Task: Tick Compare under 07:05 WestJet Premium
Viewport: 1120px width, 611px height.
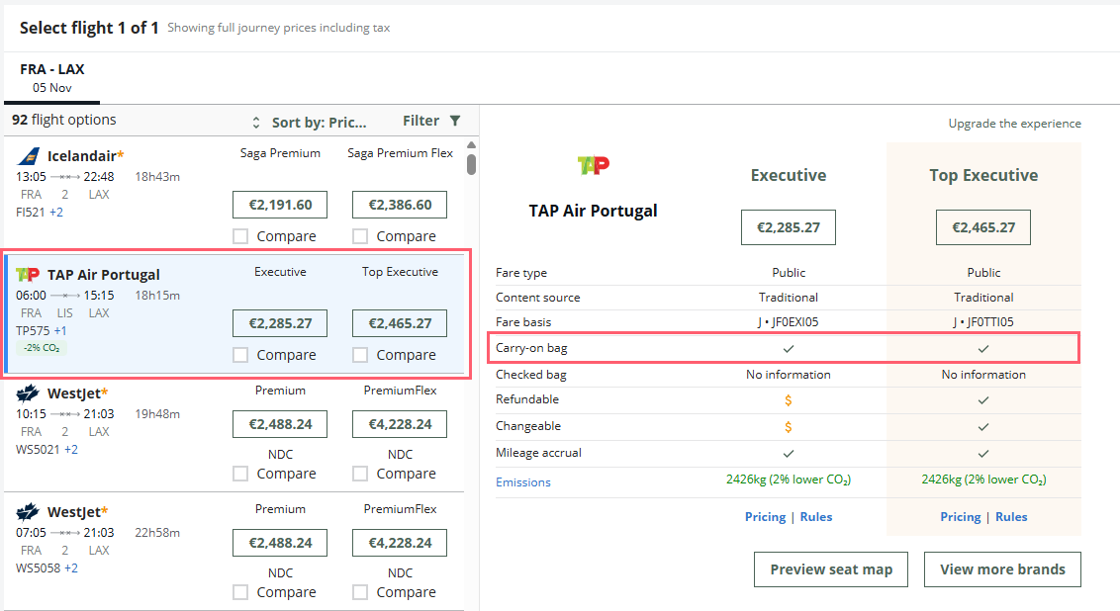Action: (240, 592)
